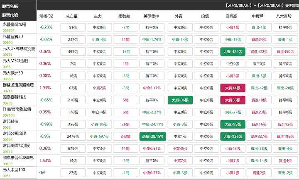Click the 投信 column header

tap(205, 17)
